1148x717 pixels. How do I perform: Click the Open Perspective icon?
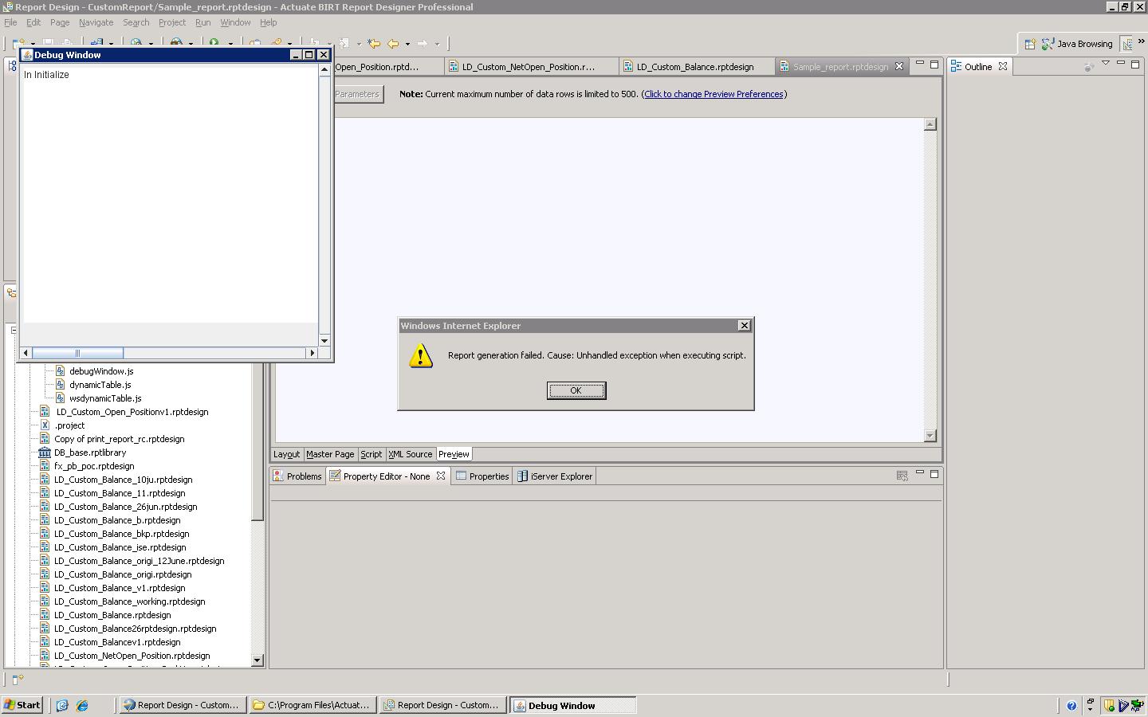(x=1029, y=44)
